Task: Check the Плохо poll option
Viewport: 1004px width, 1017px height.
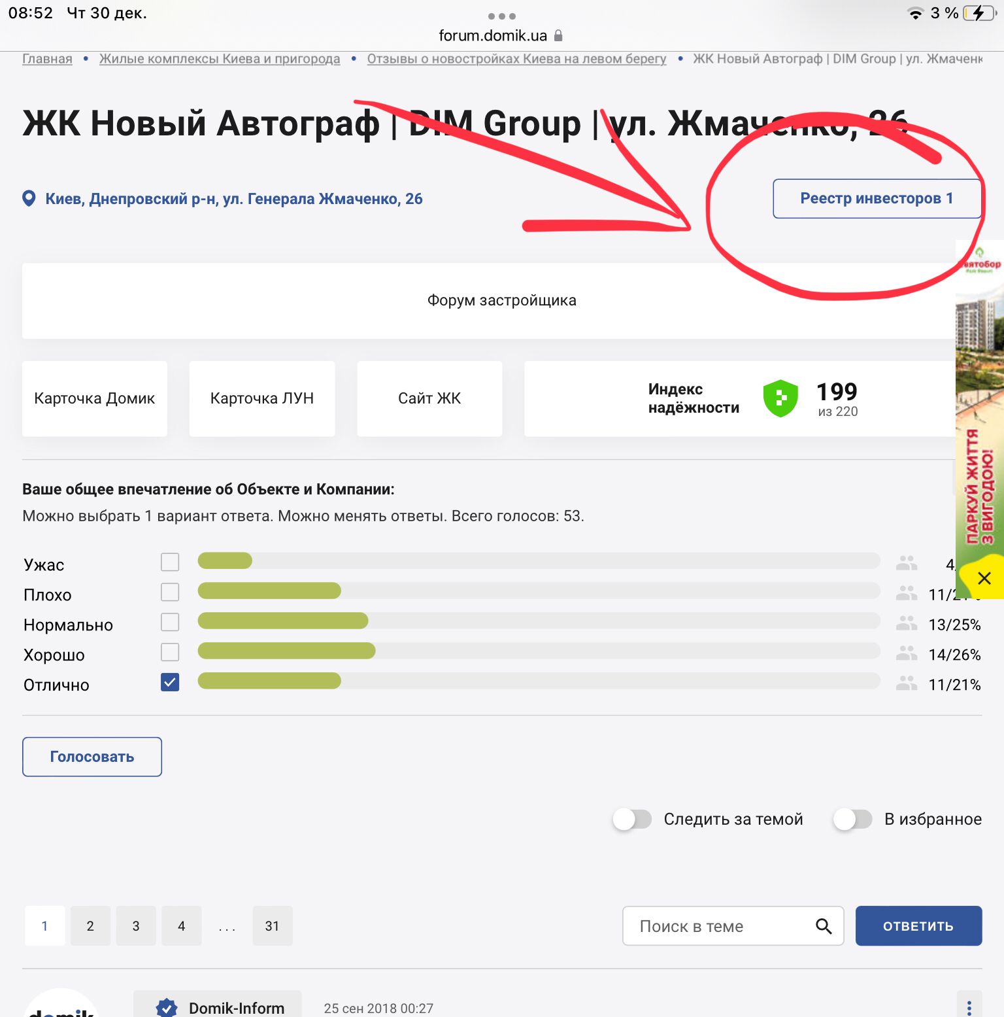Action: [x=170, y=592]
